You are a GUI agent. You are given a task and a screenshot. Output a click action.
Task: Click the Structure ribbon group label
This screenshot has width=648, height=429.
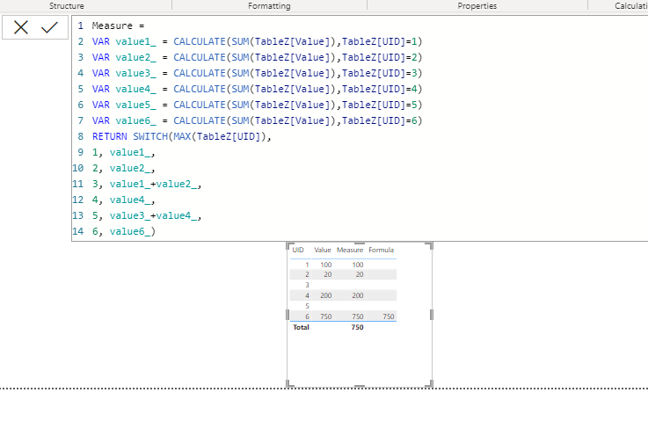point(67,6)
